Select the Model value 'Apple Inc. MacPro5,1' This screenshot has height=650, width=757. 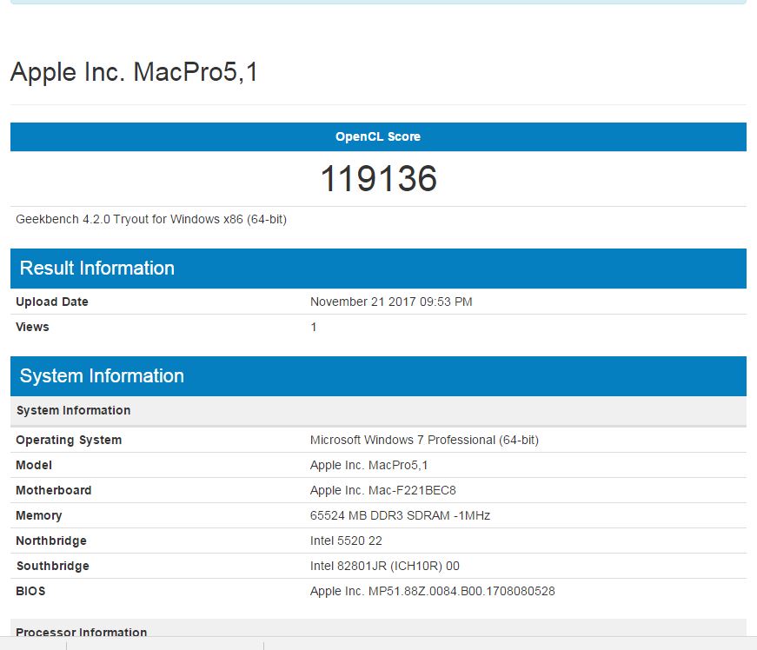pyautogui.click(x=369, y=465)
